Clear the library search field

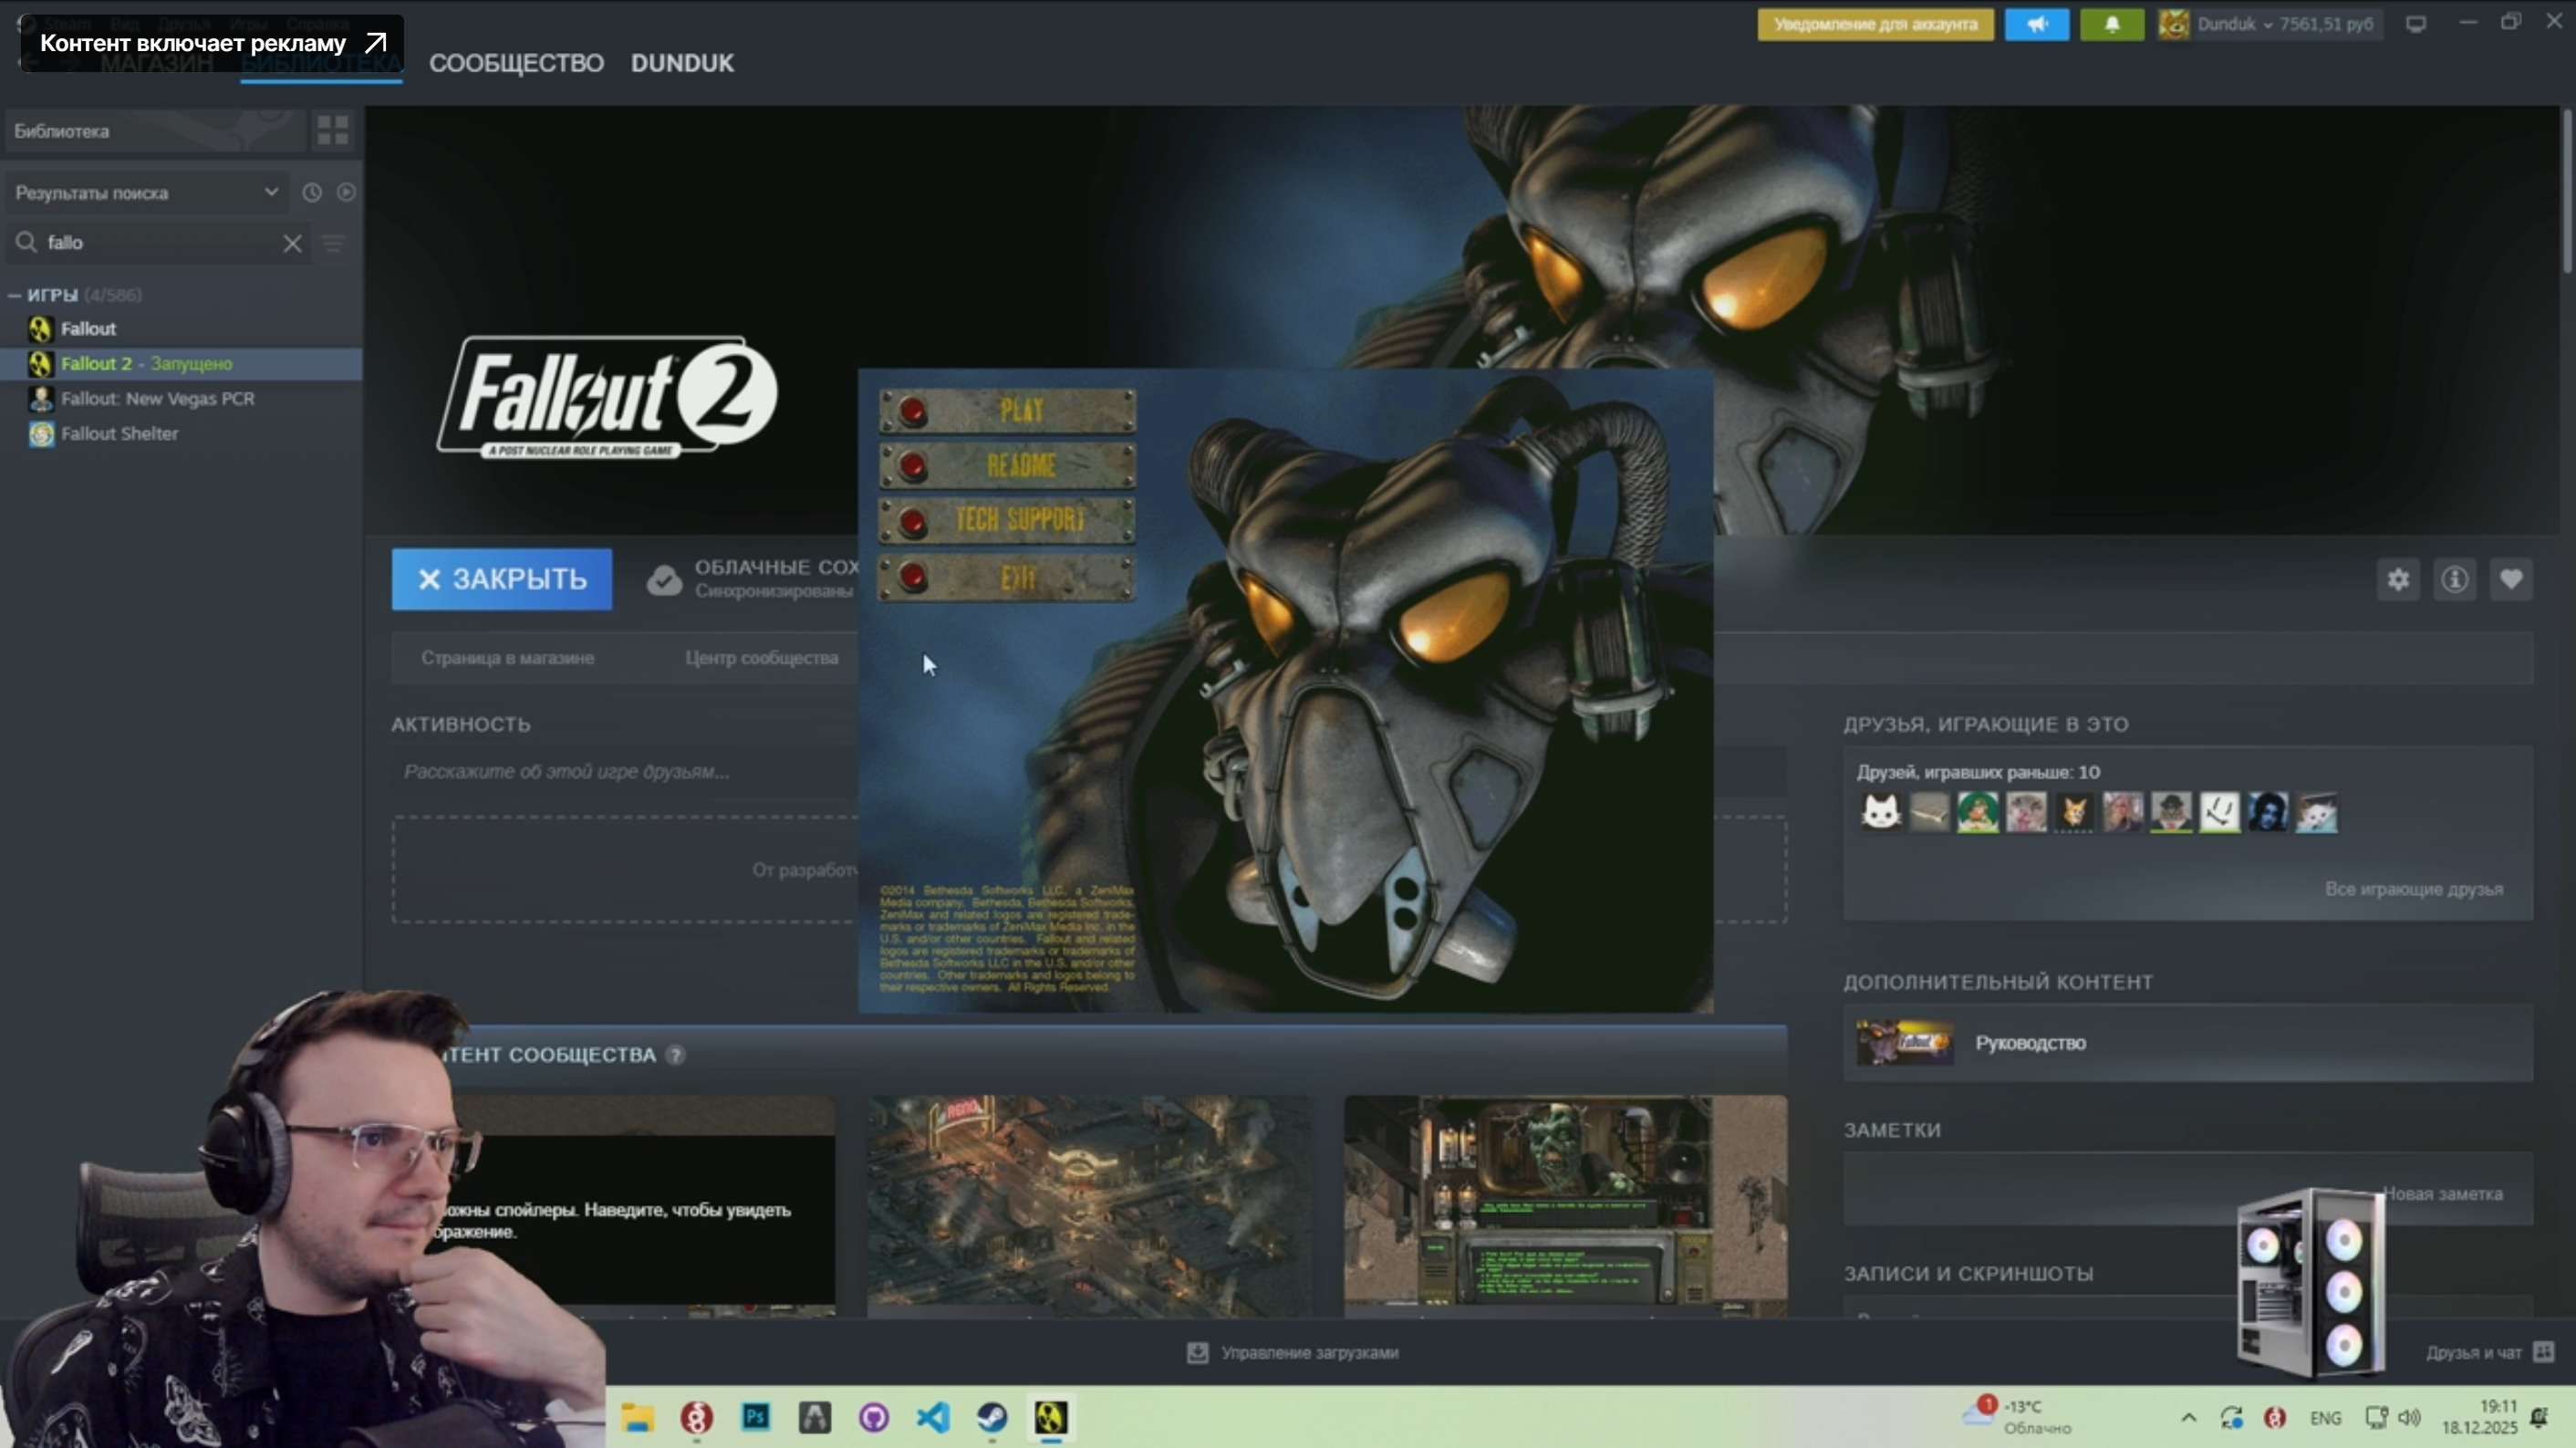pyautogui.click(x=292, y=243)
